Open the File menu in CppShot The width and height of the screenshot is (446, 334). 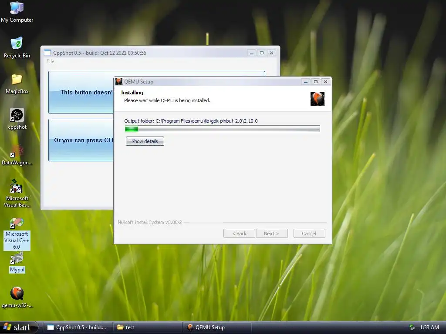[x=51, y=61]
